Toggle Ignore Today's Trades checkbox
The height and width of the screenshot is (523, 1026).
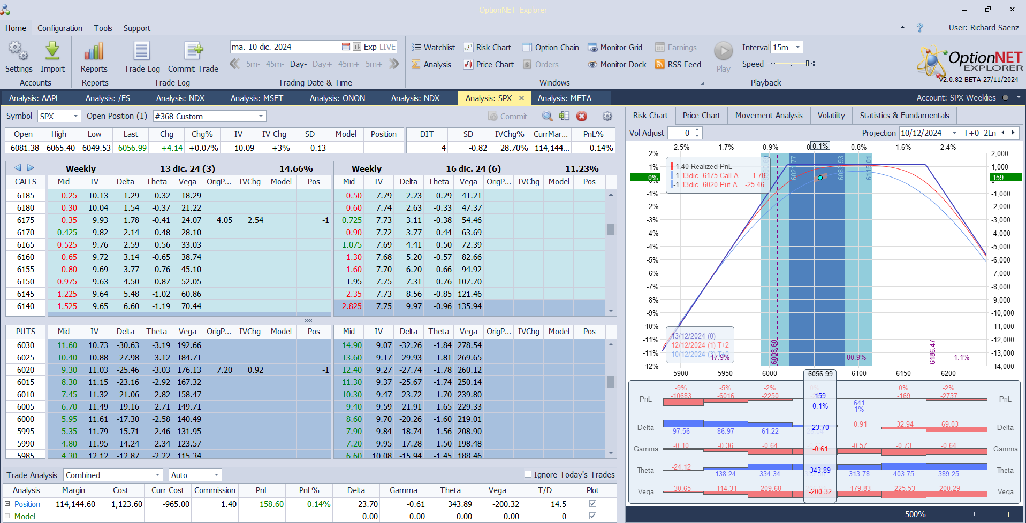pos(528,474)
